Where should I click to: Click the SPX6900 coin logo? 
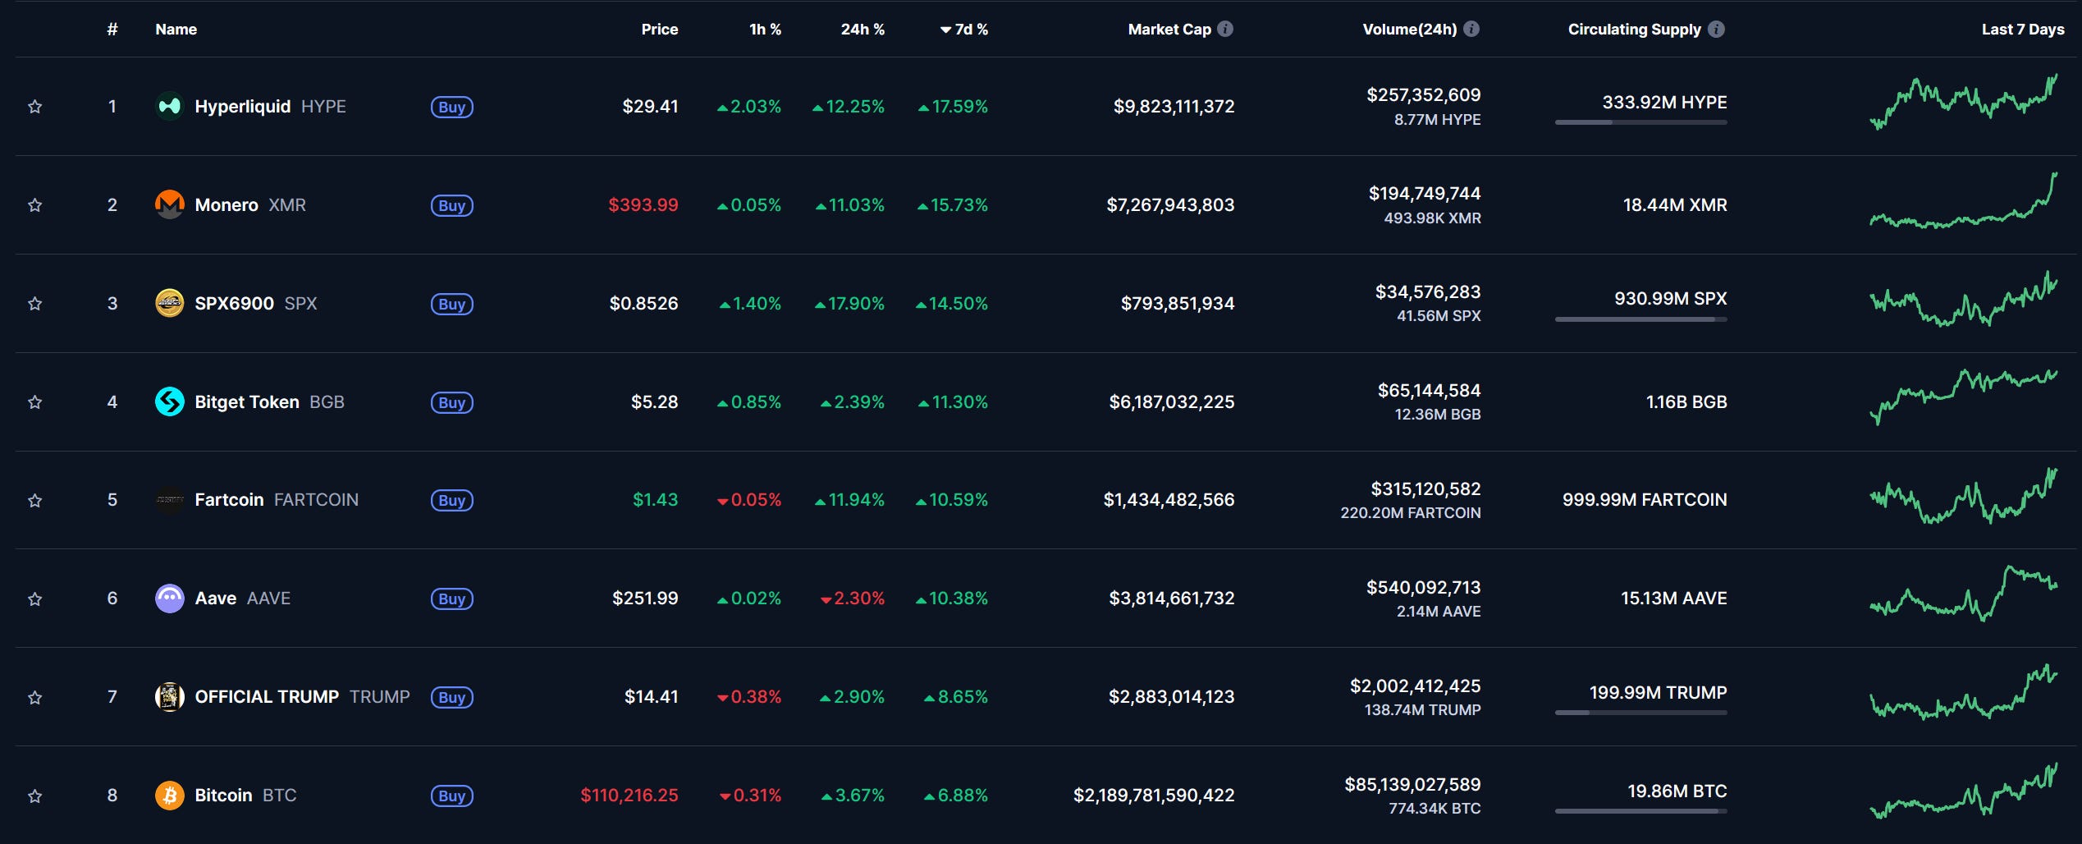(170, 303)
